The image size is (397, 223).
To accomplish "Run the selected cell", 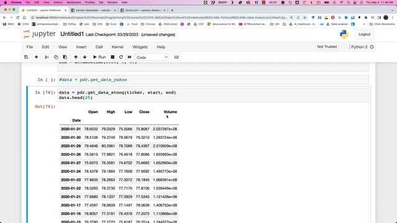I will 99,57.
